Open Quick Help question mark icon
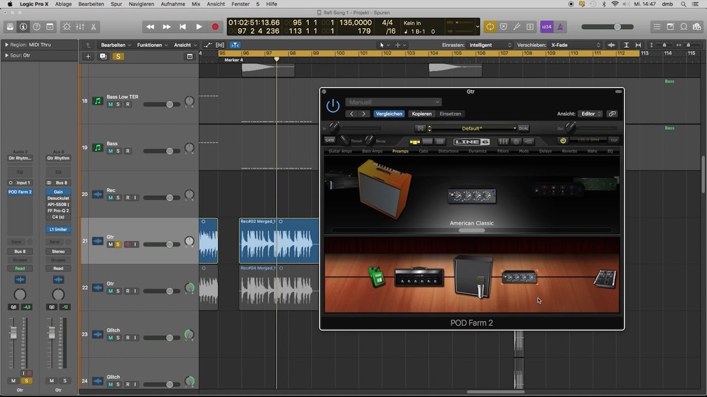Image resolution: width=707 pixels, height=397 pixels. click(x=36, y=26)
